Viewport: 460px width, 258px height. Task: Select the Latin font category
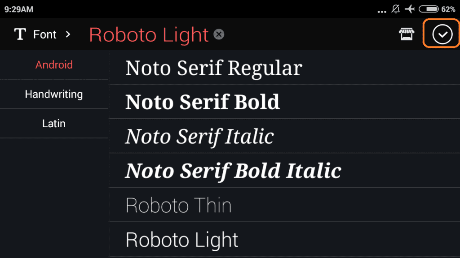pos(54,124)
